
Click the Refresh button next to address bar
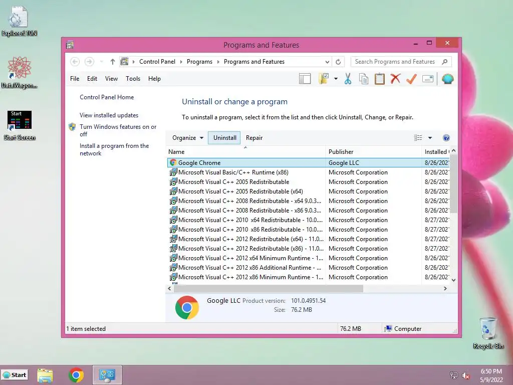(338, 62)
